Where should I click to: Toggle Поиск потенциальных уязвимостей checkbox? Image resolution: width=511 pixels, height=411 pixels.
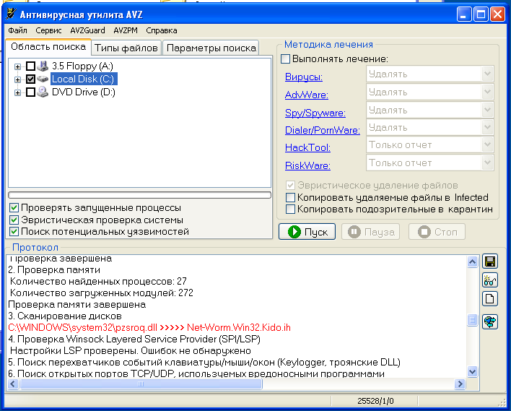pos(14,232)
